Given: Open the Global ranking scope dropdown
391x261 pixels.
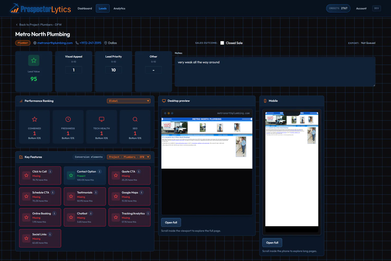Looking at the screenshot, I should [129, 101].
